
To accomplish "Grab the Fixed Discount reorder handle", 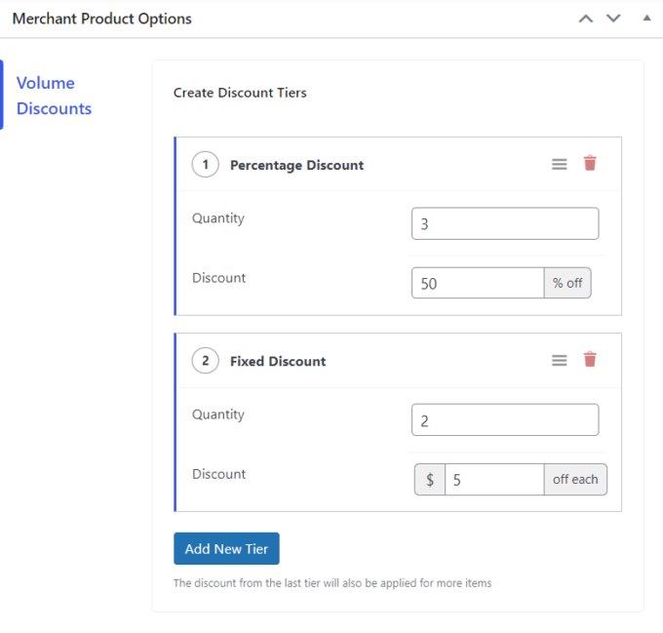I will 559,360.
